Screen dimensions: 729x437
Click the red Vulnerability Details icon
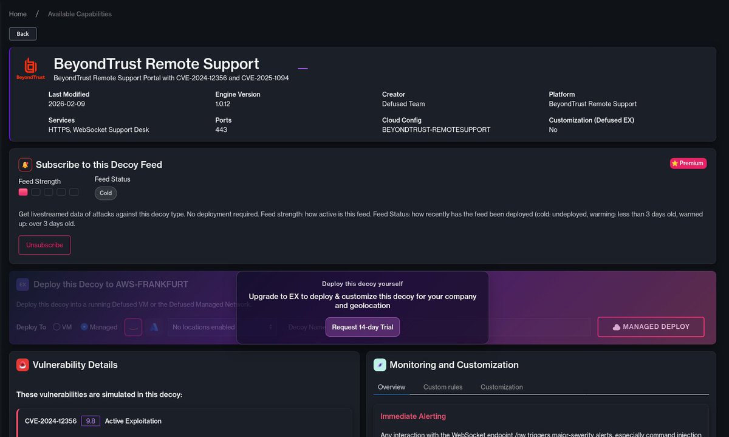pos(22,365)
